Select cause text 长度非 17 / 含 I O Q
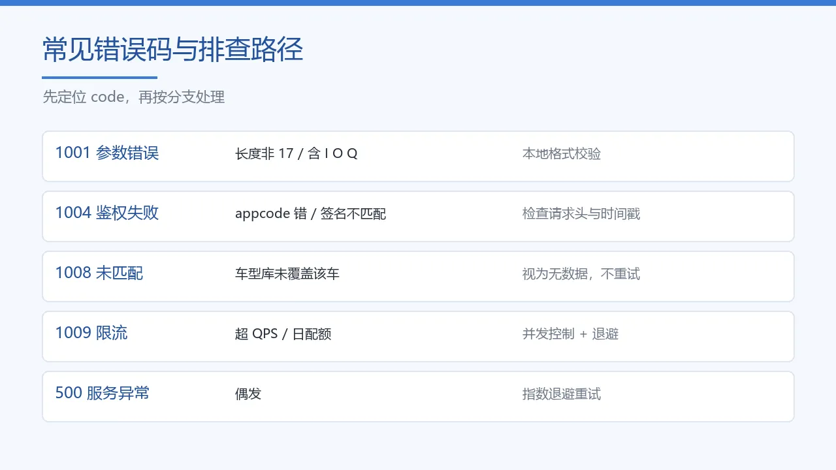 pos(297,154)
